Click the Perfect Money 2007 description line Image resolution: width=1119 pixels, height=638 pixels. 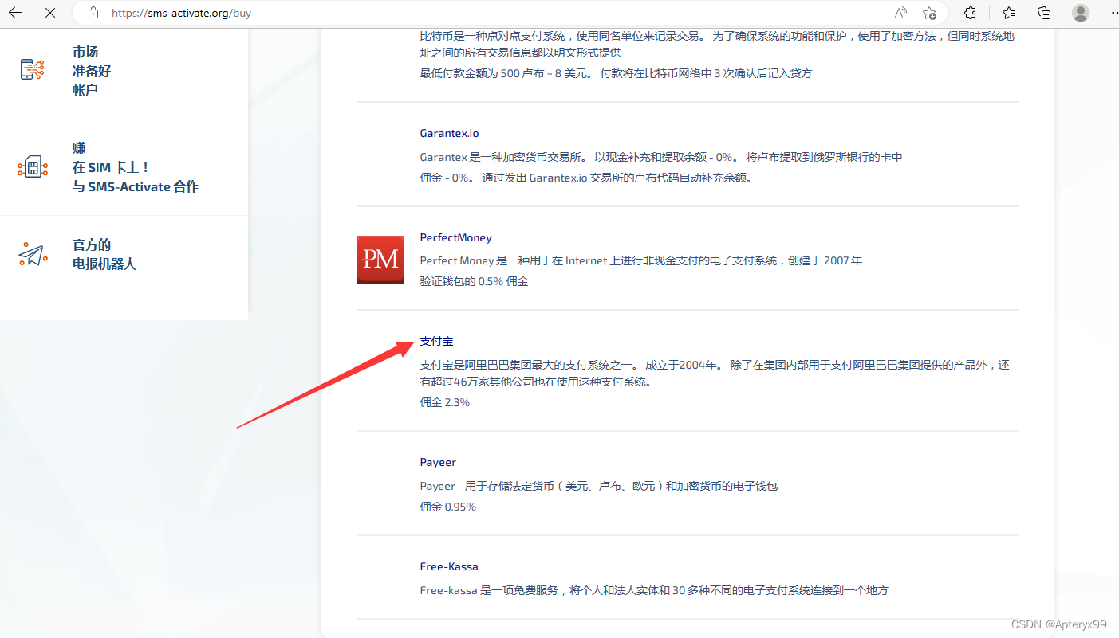click(x=641, y=260)
